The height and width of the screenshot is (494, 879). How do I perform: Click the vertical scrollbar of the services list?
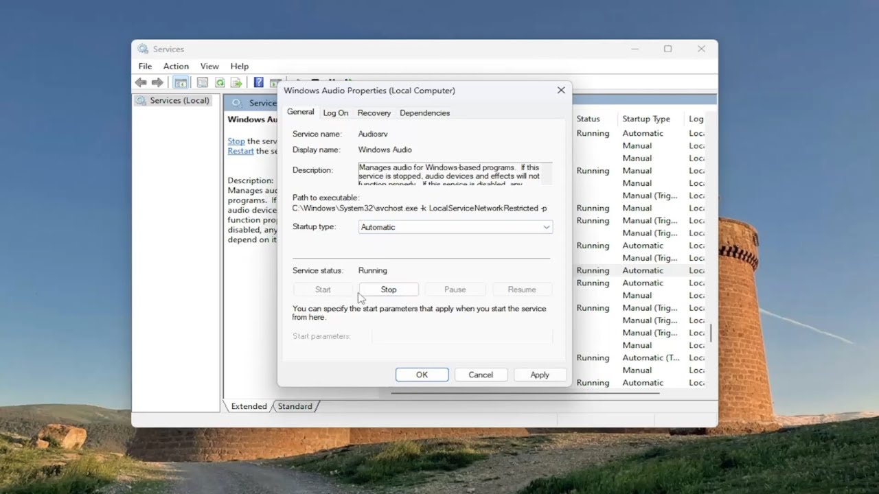[x=711, y=333]
